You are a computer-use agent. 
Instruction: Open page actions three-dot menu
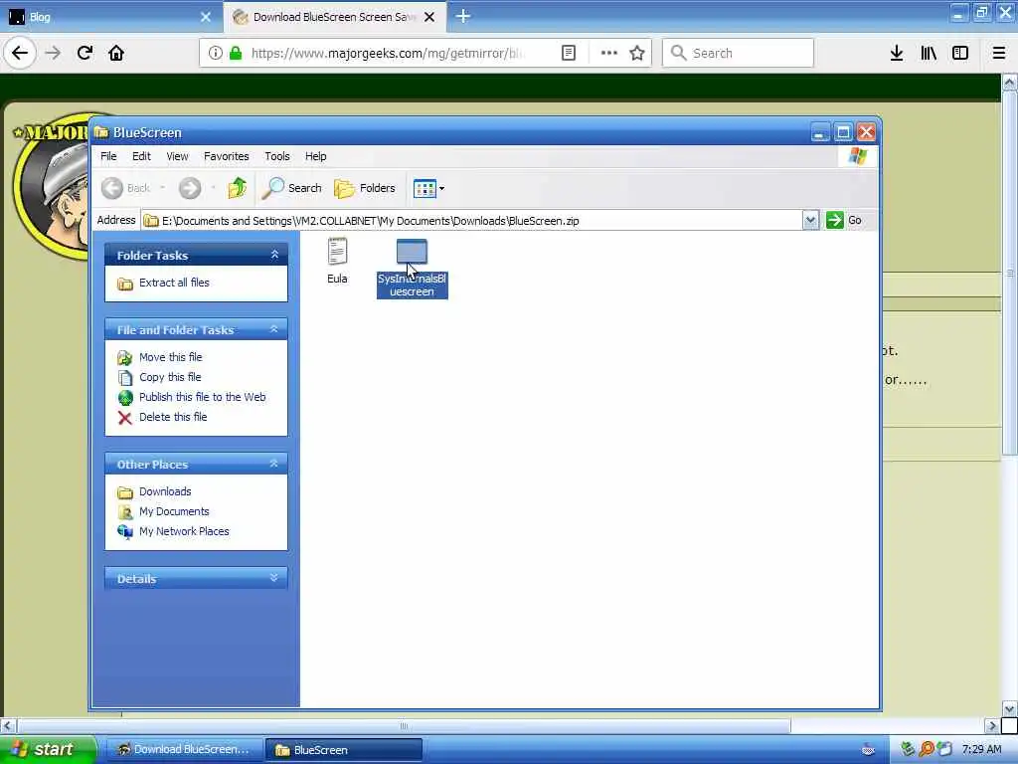609,53
